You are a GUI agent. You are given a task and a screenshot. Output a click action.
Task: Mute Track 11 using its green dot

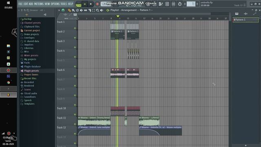tap(75, 124)
